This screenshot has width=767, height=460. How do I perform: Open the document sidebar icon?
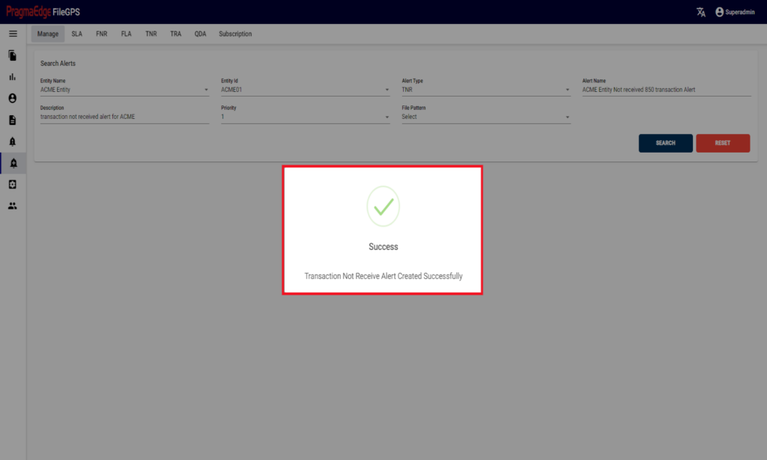click(13, 120)
